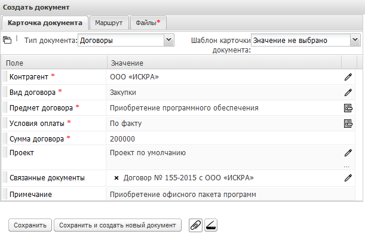Edit the Проект value with pencil icon

[348, 153]
